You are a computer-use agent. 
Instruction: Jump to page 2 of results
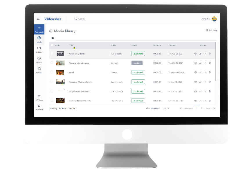(x=202, y=108)
